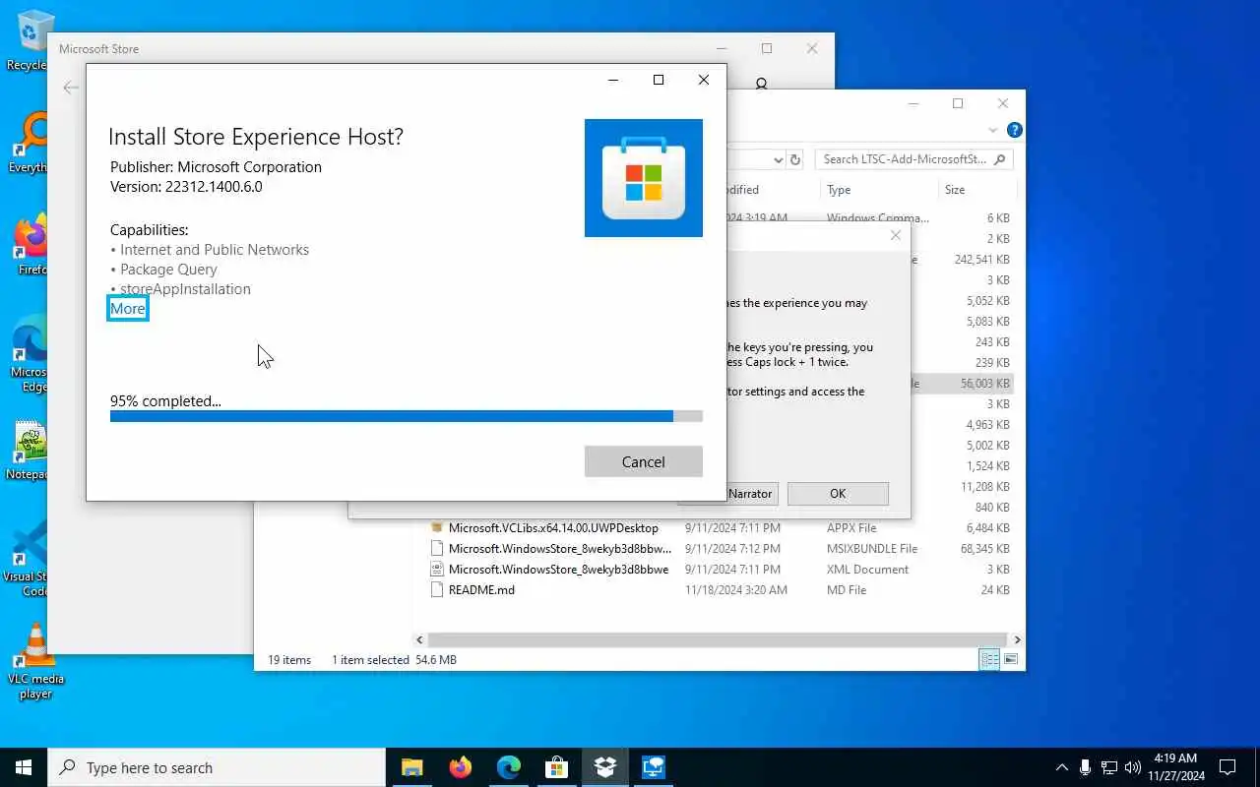Open network status tray icon
The height and width of the screenshot is (787, 1260).
(x=1109, y=767)
